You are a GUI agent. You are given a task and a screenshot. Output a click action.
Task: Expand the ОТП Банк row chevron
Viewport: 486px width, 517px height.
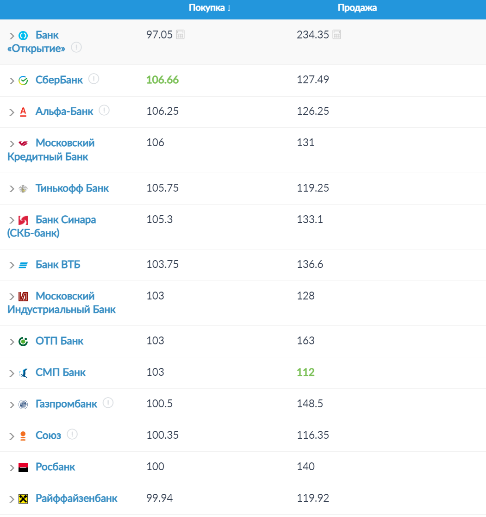(12, 342)
